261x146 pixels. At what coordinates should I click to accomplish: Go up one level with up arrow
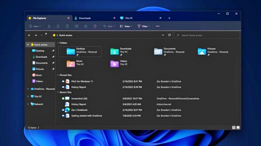[46, 34]
